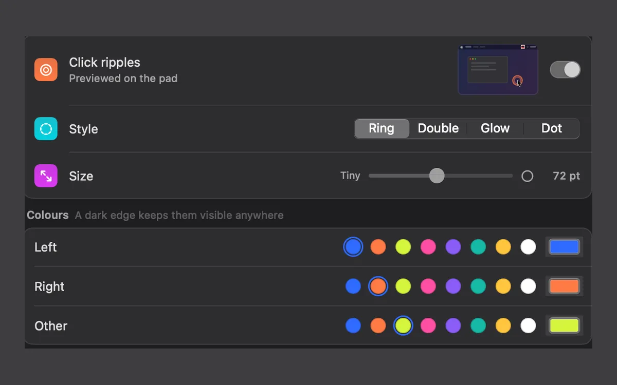Open the click ripples preview thumbnail
The height and width of the screenshot is (385, 617).
point(498,70)
